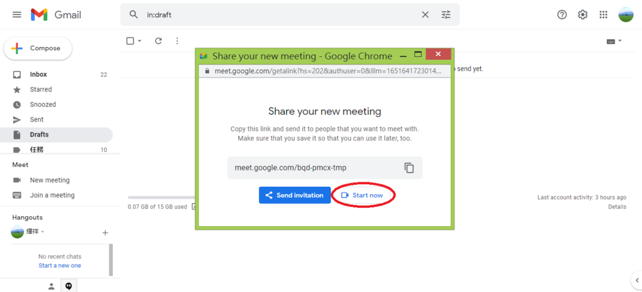Expand the select checkbox dropdown arrow
Screen dimensions: 642x292
pyautogui.click(x=139, y=41)
